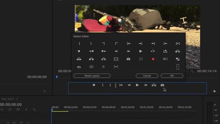Click Export Frame camera in transport bar

click(162, 85)
